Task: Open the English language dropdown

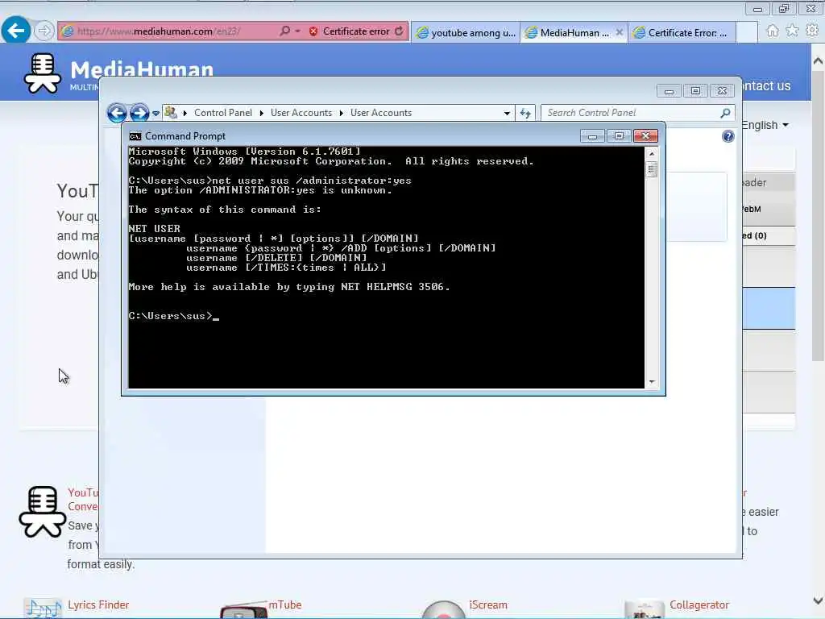Action: pyautogui.click(x=765, y=125)
